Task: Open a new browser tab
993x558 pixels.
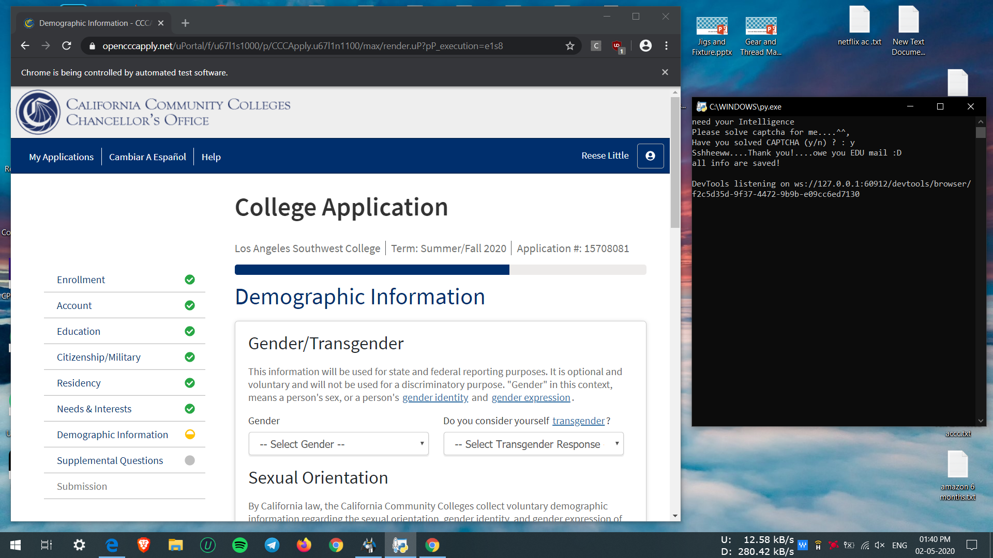Action: click(x=185, y=23)
